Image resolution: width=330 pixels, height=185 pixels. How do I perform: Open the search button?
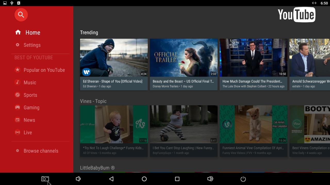[x=21, y=15]
